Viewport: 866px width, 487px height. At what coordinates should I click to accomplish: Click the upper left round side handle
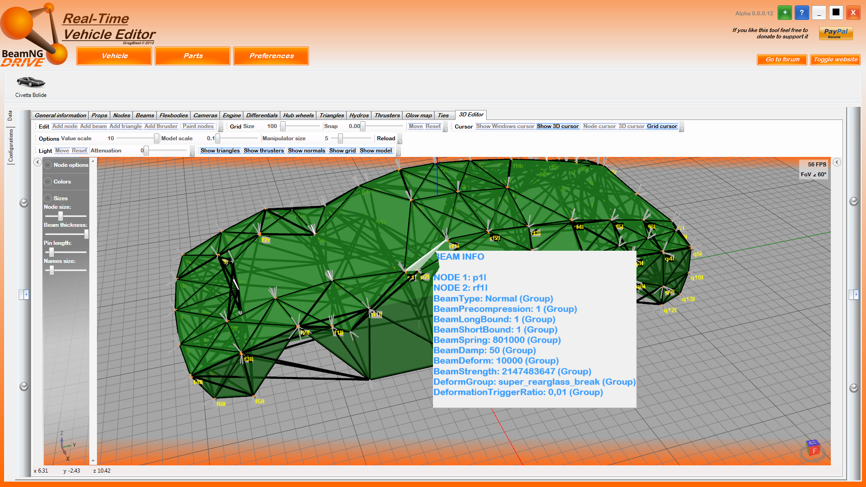(24, 202)
